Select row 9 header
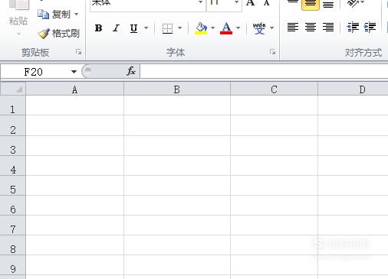Screen dimensions: 388x279 pyautogui.click(x=13, y=265)
